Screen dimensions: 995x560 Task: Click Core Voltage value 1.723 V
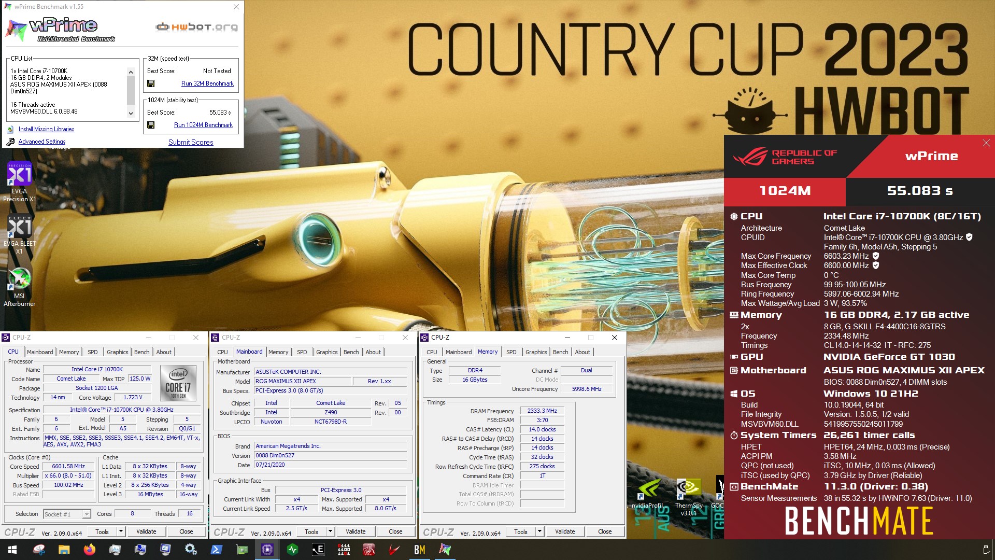point(132,398)
